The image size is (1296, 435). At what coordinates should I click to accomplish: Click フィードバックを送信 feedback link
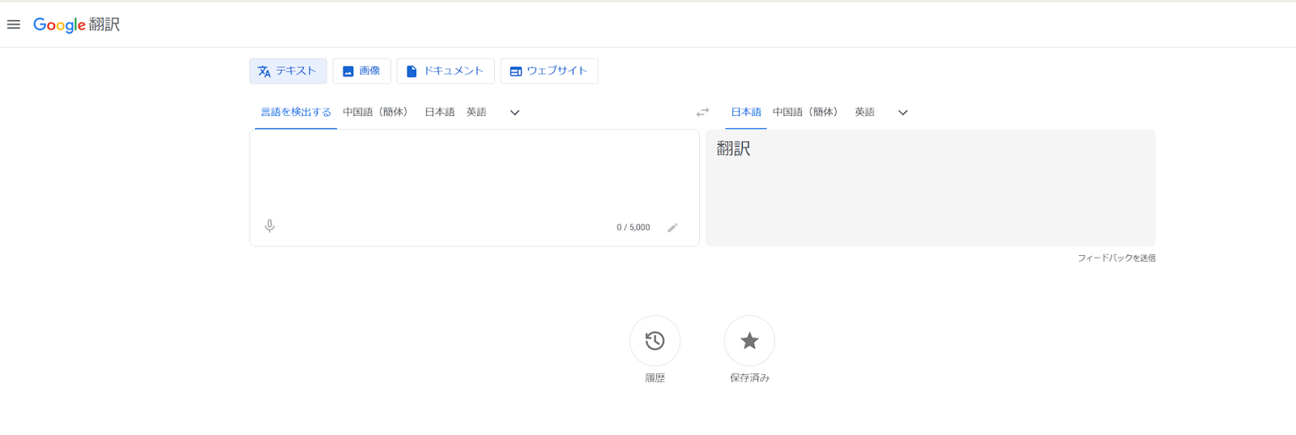tap(1116, 258)
